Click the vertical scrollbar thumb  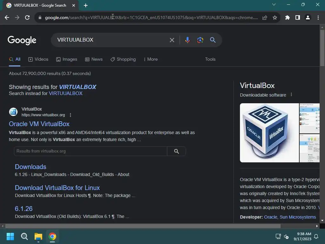coord(322,48)
